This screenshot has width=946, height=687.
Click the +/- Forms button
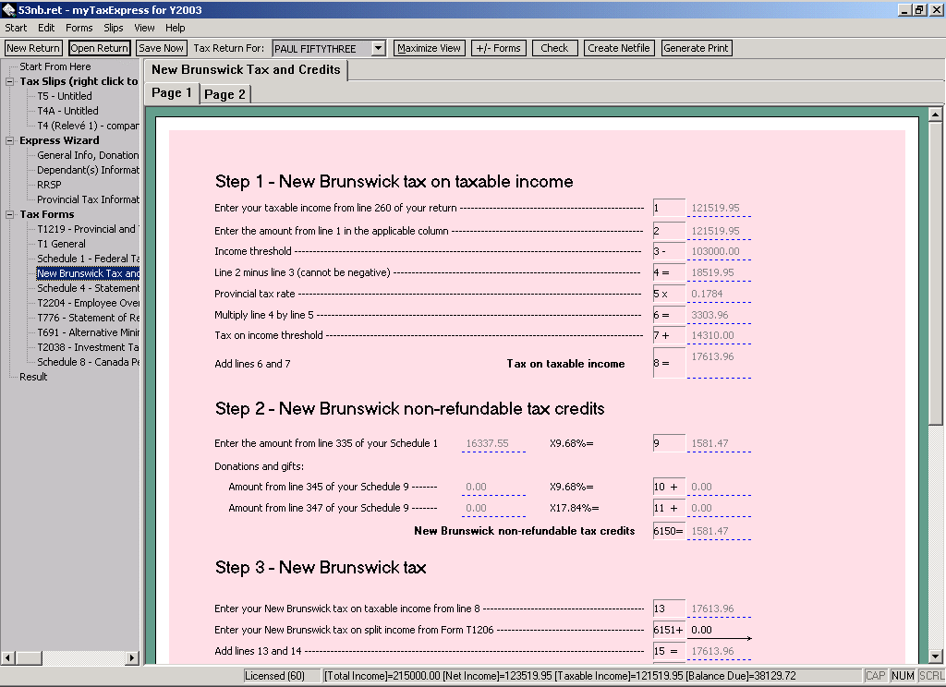498,48
